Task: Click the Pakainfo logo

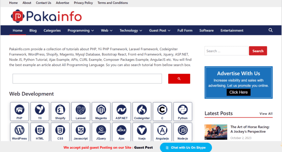Action: coord(46,16)
